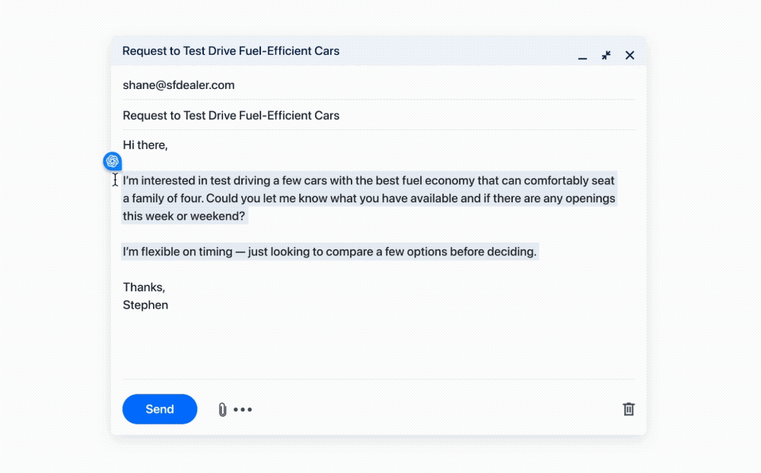
Task: Click the ChatGPT icon beside the selected text
Action: pos(113,161)
